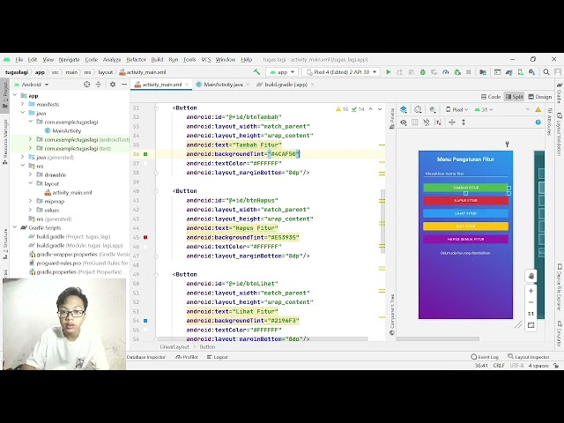Click View Options eye icon in design toolbar
This screenshot has width=564, height=423.
[404, 122]
